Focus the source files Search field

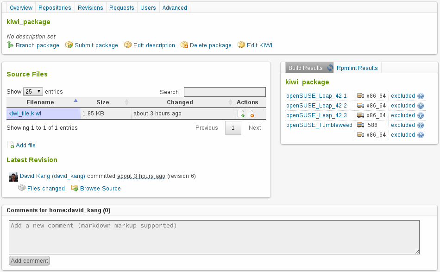pyautogui.click(x=225, y=92)
